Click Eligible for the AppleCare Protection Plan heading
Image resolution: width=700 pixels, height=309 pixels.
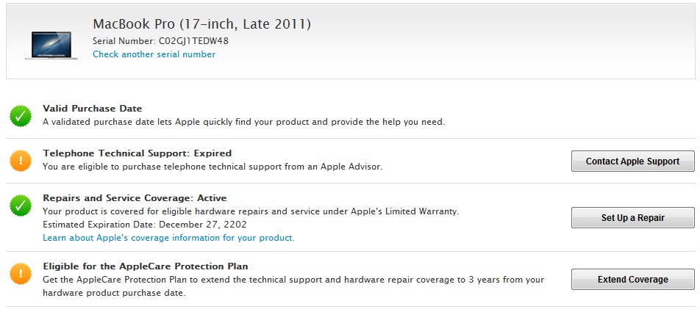coord(146,266)
